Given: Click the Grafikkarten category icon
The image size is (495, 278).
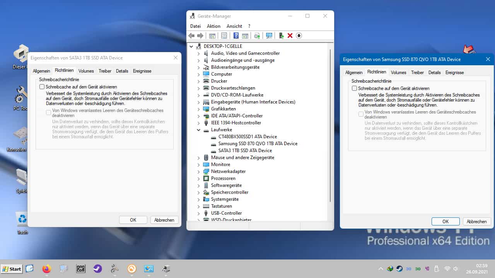Looking at the screenshot, I should [206, 109].
